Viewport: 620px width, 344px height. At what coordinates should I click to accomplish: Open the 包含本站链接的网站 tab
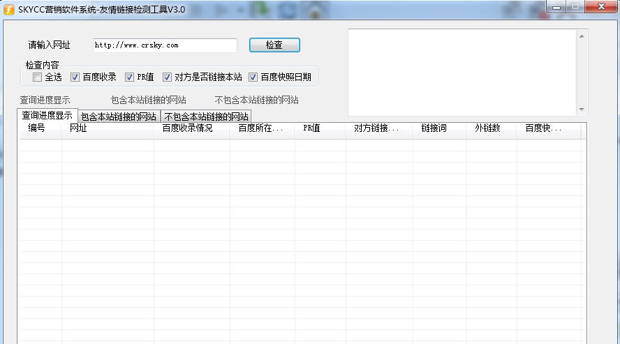[x=119, y=117]
